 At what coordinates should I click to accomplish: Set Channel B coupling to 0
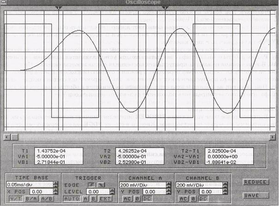tap(194, 199)
